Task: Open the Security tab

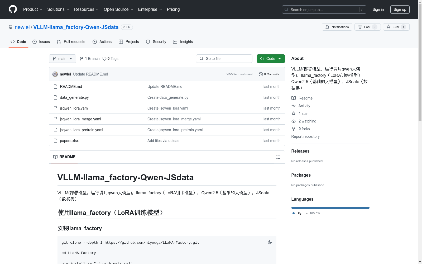Action: coord(156,42)
